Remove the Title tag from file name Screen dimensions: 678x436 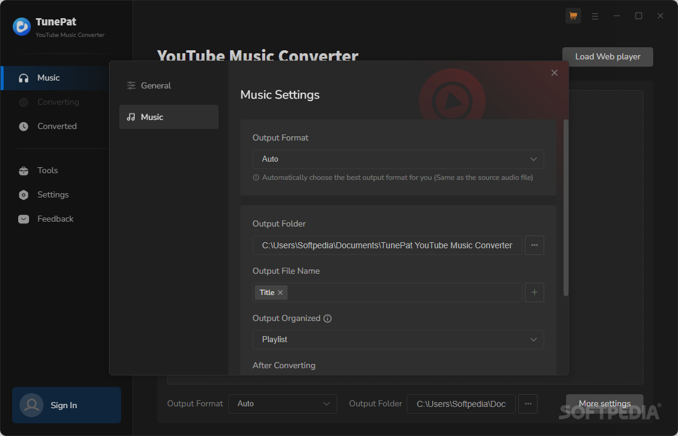tap(280, 292)
